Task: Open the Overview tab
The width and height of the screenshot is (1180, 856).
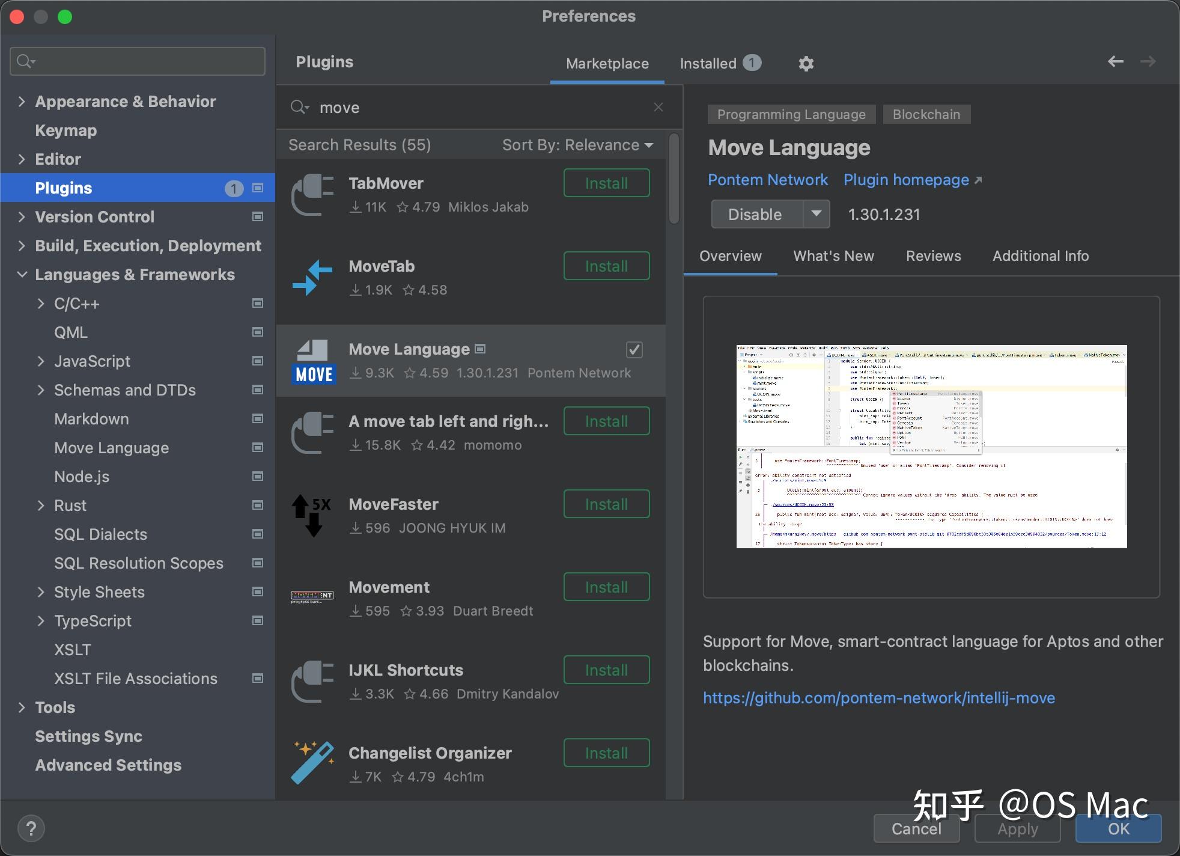Action: pos(731,256)
